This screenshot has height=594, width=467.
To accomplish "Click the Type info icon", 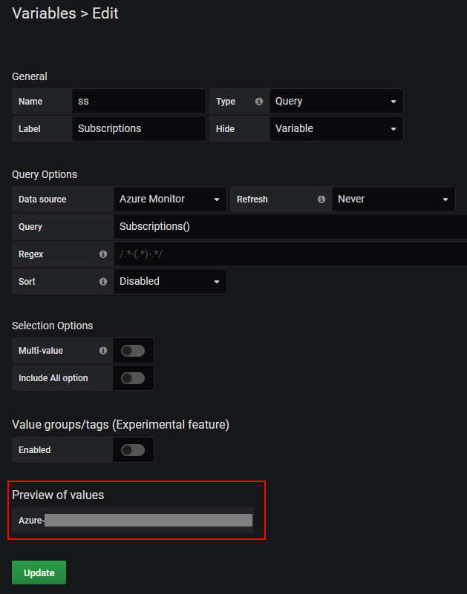I will (259, 101).
